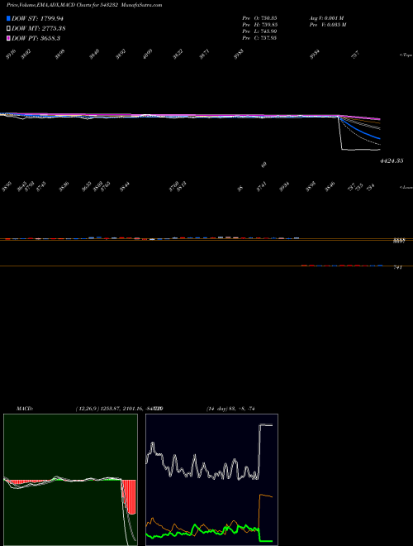
Task: Click the (12,26,9) MACD values text
Action: 120,409
